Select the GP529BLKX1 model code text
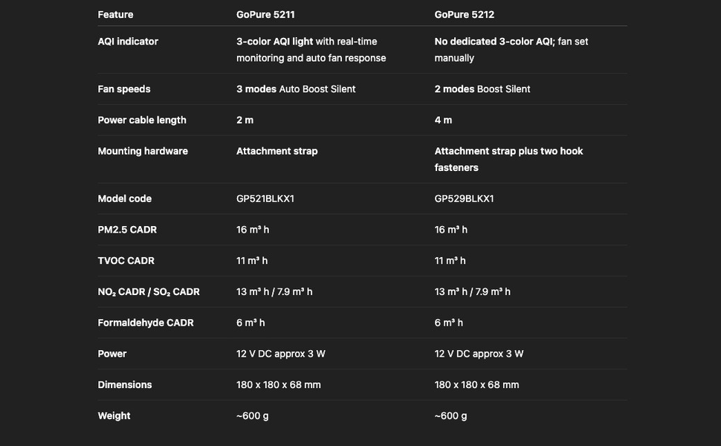This screenshot has width=721, height=446. (x=464, y=198)
